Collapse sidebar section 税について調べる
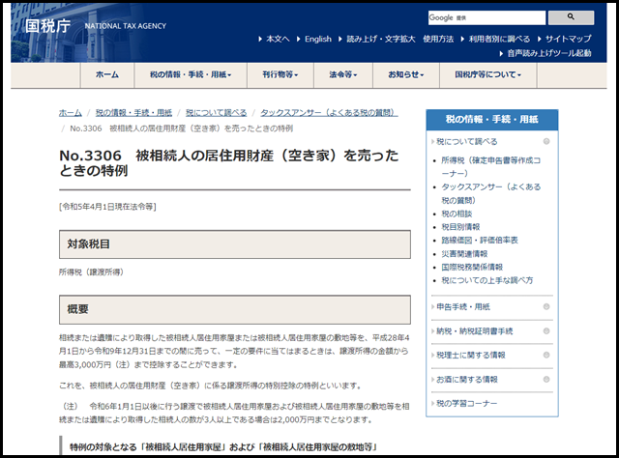 [x=466, y=141]
